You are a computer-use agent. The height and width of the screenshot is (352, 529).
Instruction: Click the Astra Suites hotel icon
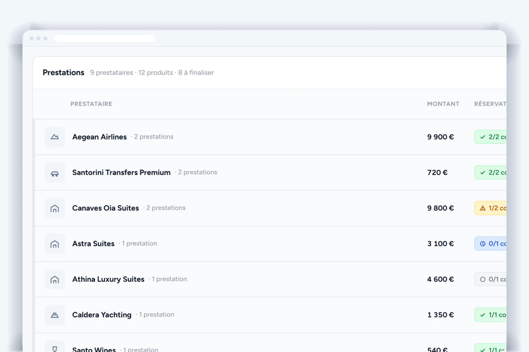pos(55,244)
